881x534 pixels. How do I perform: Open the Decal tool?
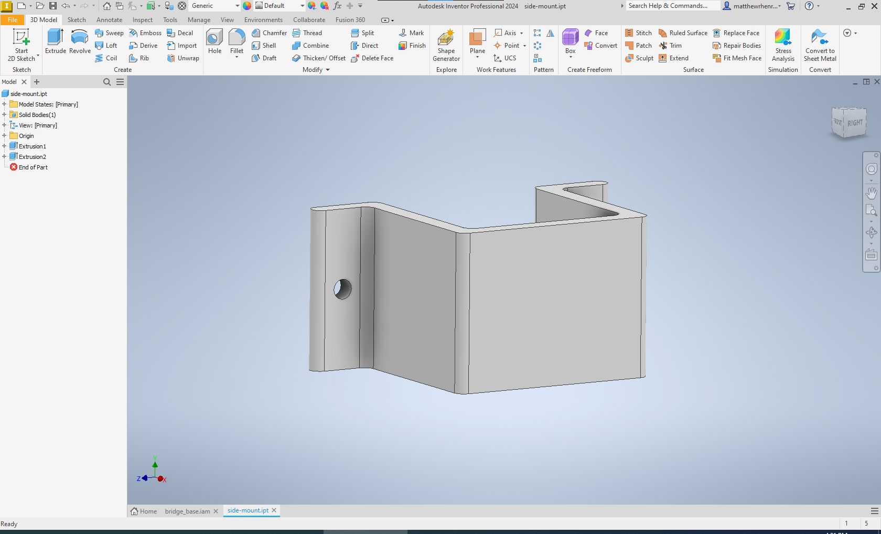(180, 33)
